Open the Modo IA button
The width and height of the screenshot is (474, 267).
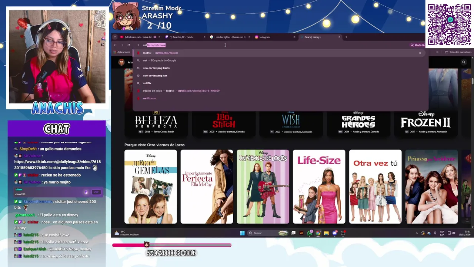417,45
